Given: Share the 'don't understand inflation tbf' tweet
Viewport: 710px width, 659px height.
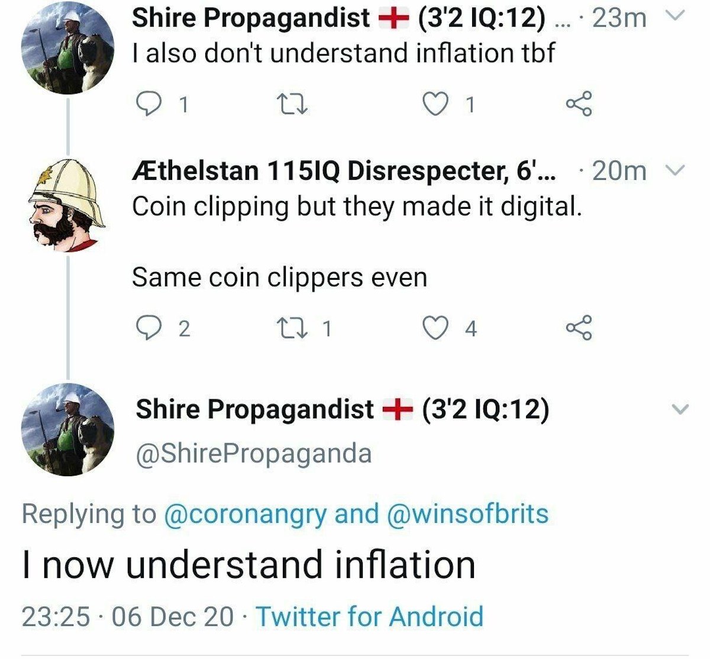Looking at the screenshot, I should pyautogui.click(x=579, y=105).
